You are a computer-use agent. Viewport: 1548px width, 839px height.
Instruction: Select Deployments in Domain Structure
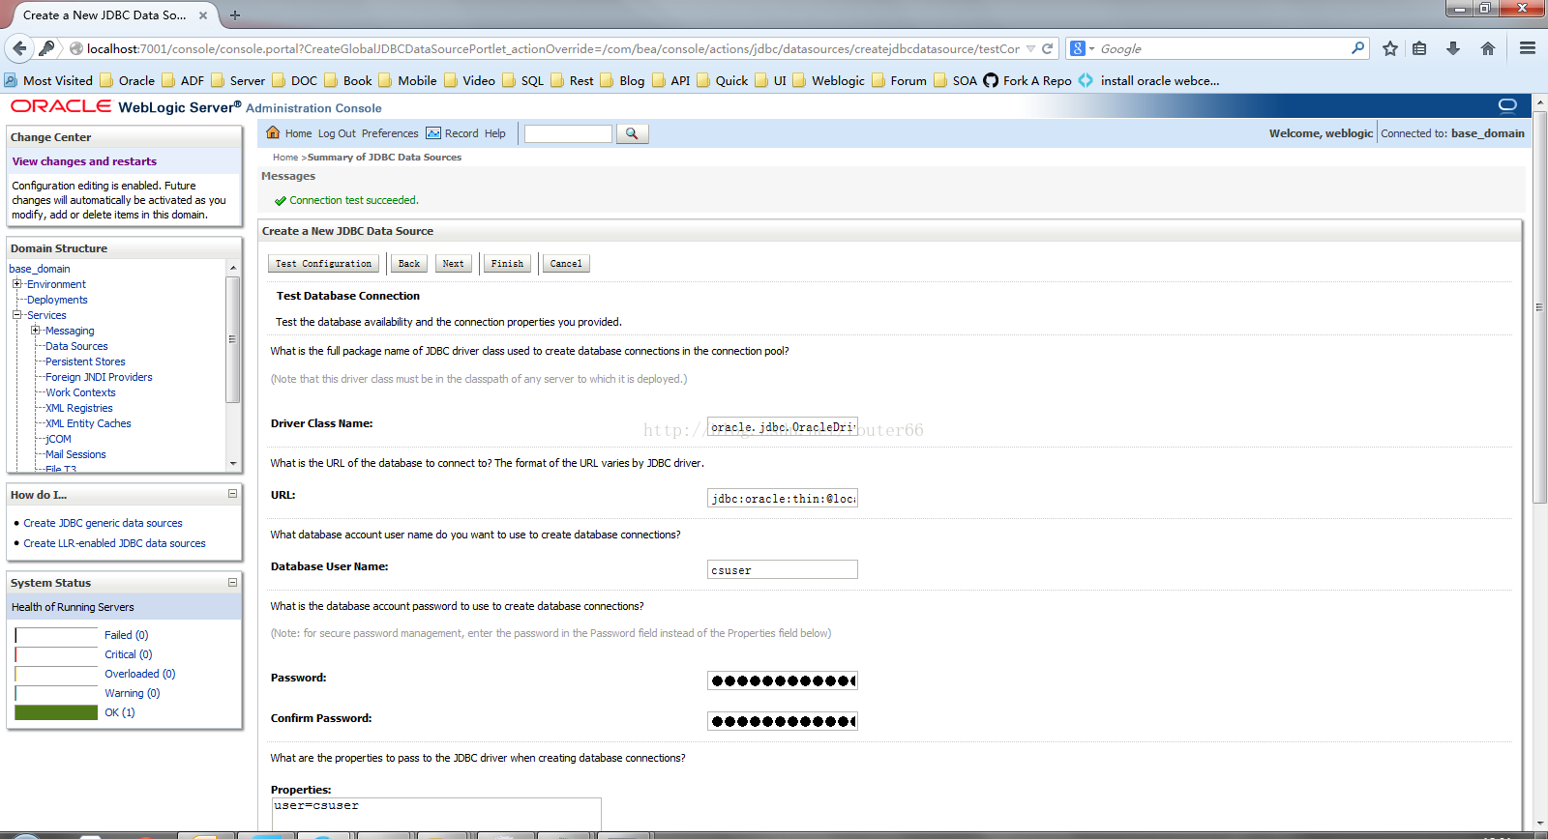pyautogui.click(x=57, y=300)
